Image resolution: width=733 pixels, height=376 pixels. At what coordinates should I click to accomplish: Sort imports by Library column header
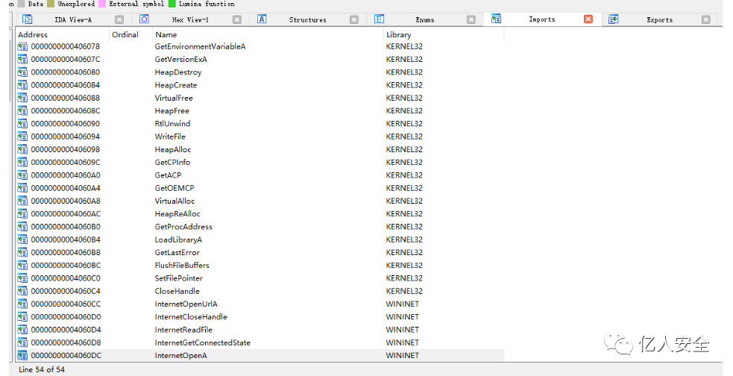tap(444, 34)
